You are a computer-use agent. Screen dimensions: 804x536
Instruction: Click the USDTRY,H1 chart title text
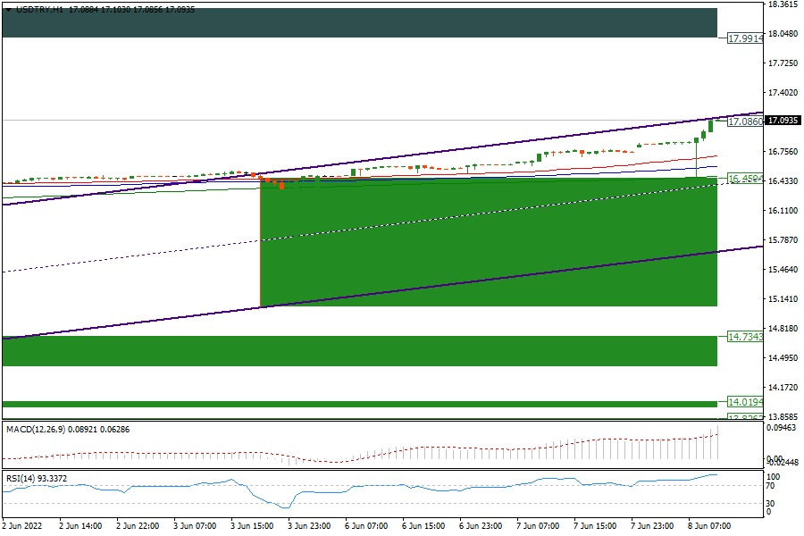[39, 9]
